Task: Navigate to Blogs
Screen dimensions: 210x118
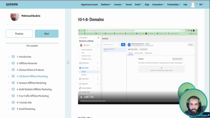Action: click(147, 5)
